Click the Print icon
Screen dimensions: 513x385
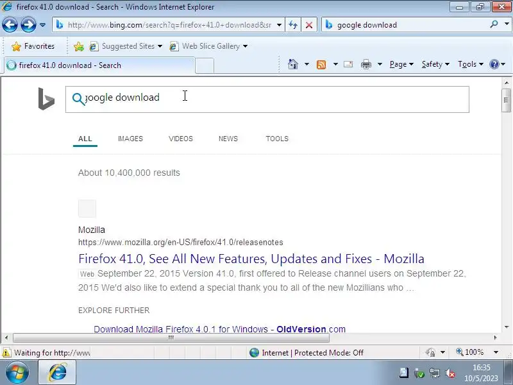point(366,65)
